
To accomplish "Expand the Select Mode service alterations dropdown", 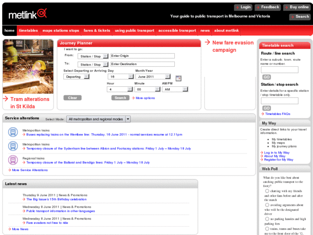I will 99,119.
